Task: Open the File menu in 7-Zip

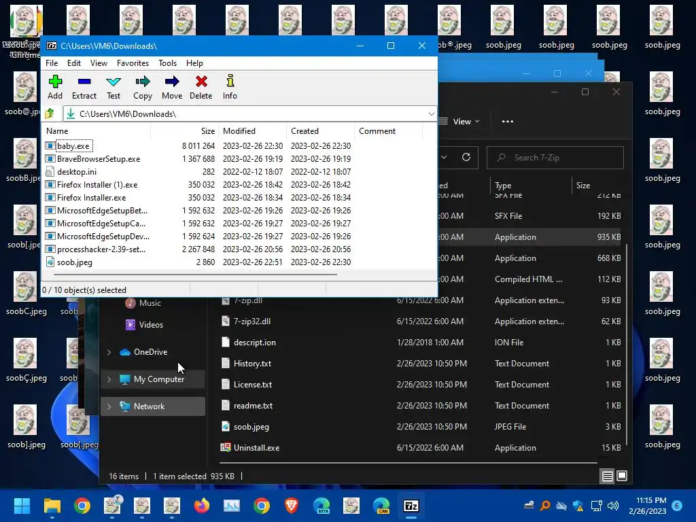Action: point(52,63)
